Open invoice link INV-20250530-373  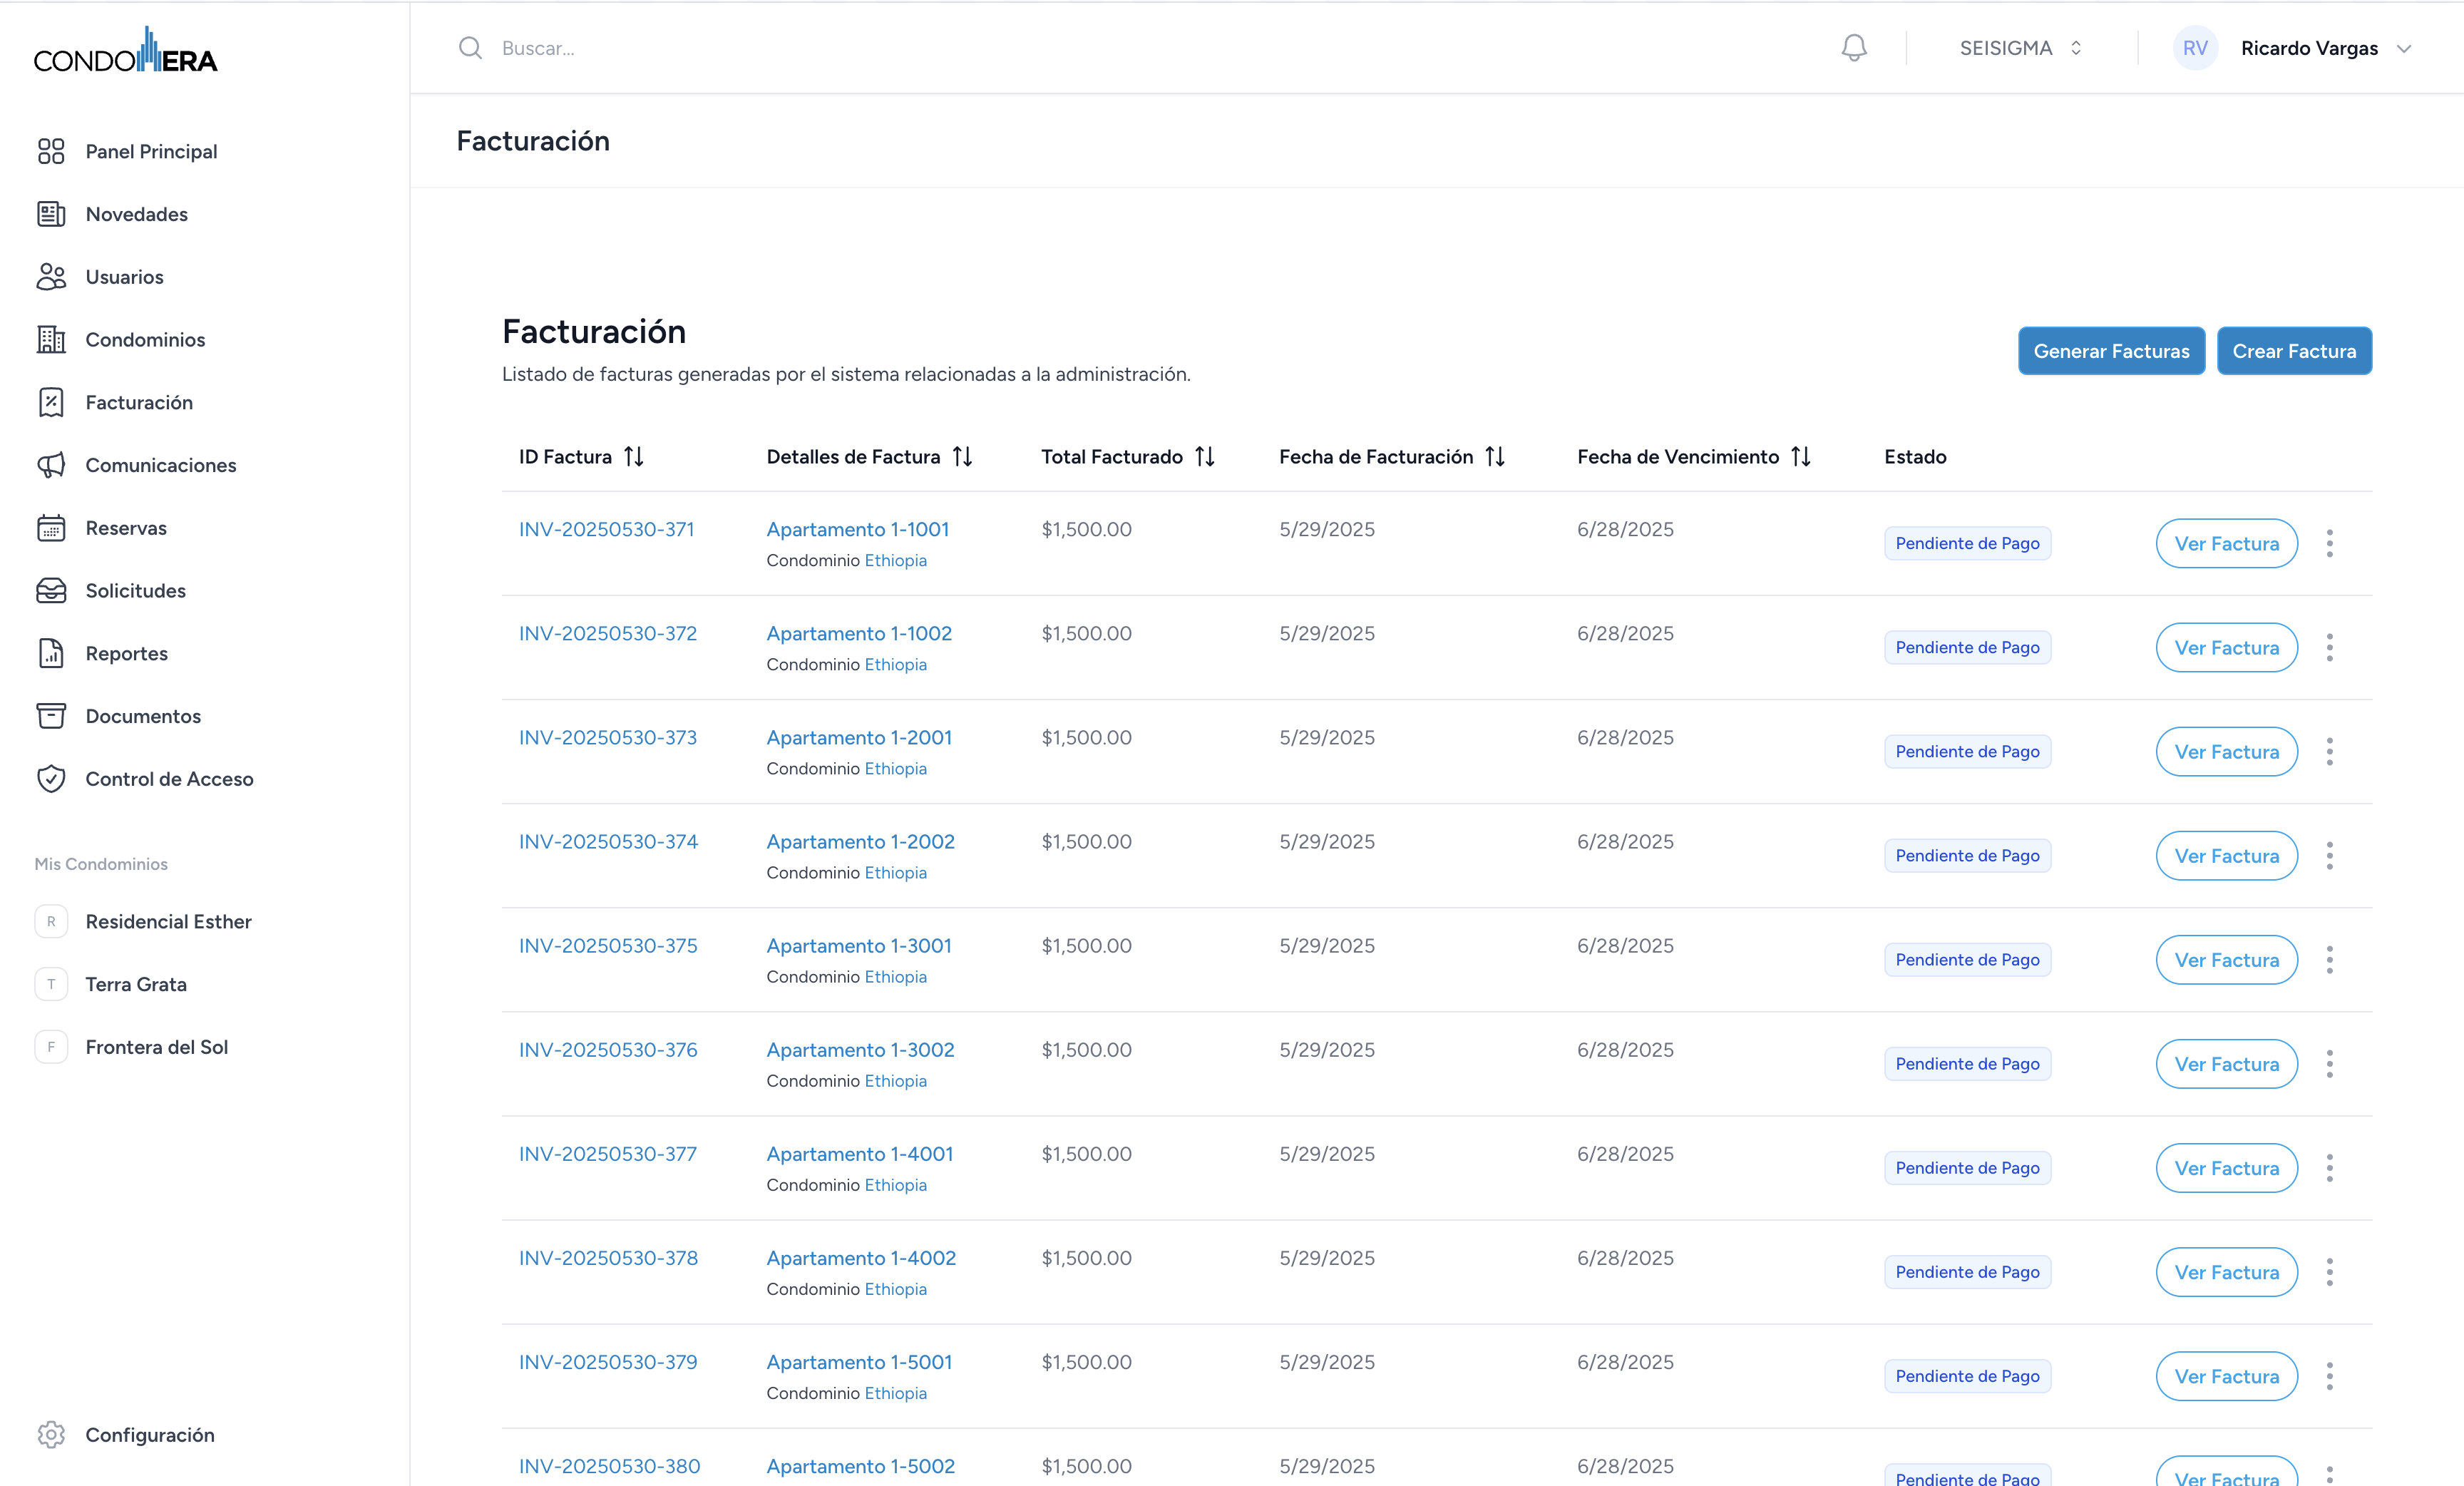point(607,738)
